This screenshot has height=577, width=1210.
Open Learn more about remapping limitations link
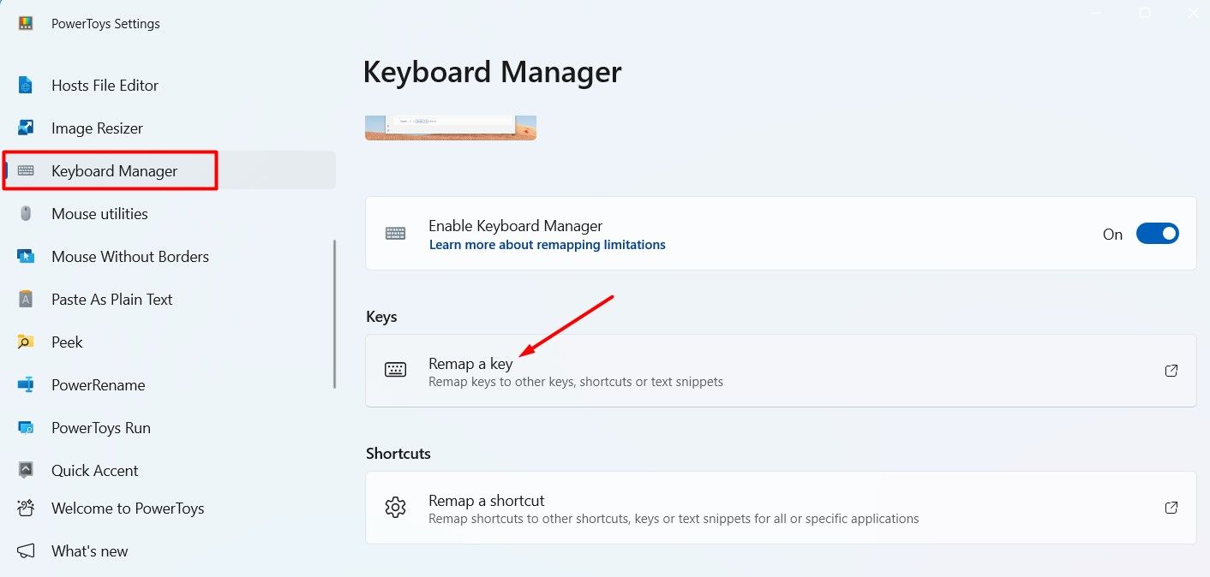point(547,245)
